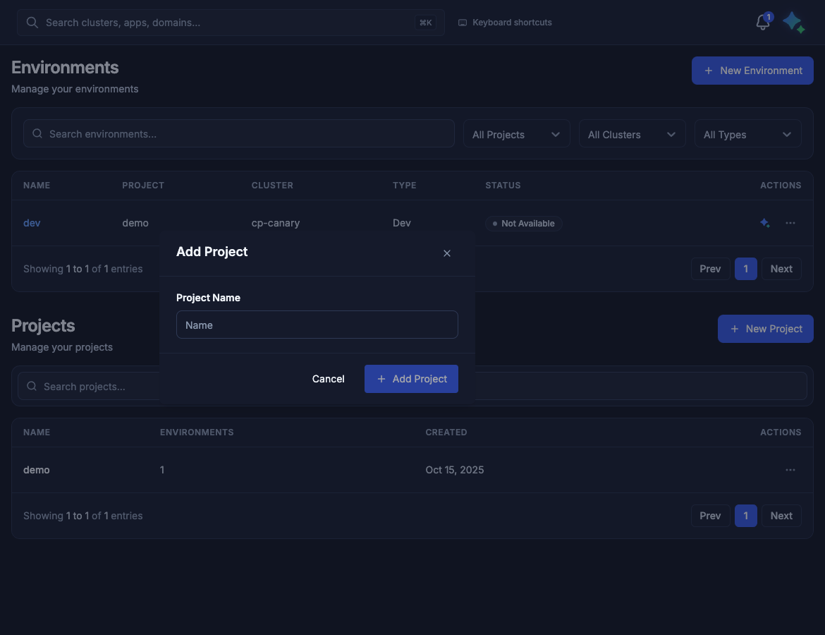The height and width of the screenshot is (635, 825).
Task: Click the Dev type cell
Action: click(x=401, y=223)
